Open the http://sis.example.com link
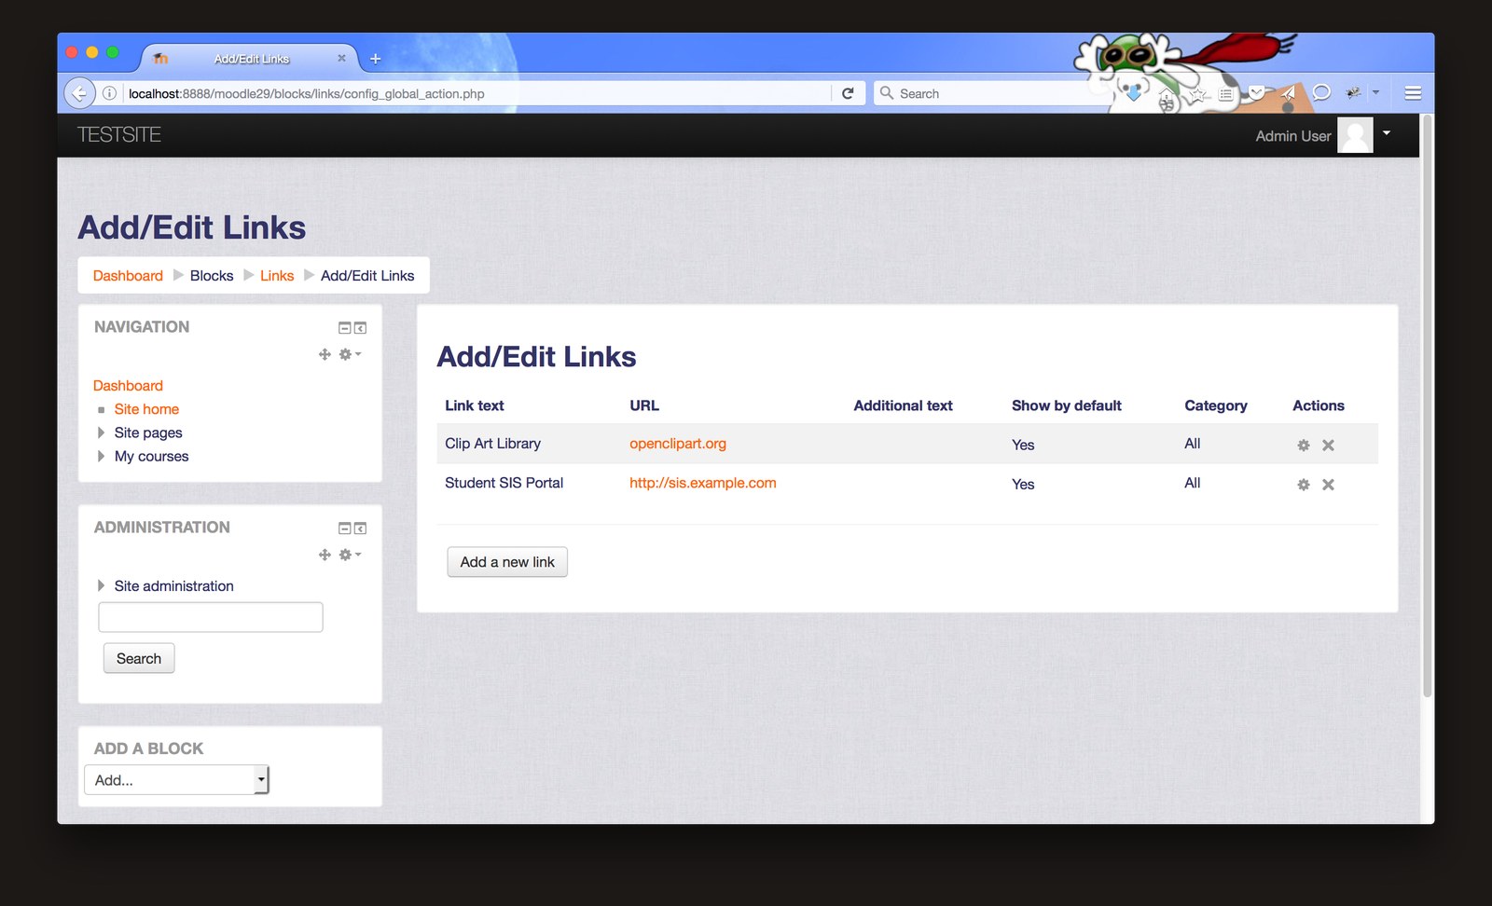 tap(703, 483)
